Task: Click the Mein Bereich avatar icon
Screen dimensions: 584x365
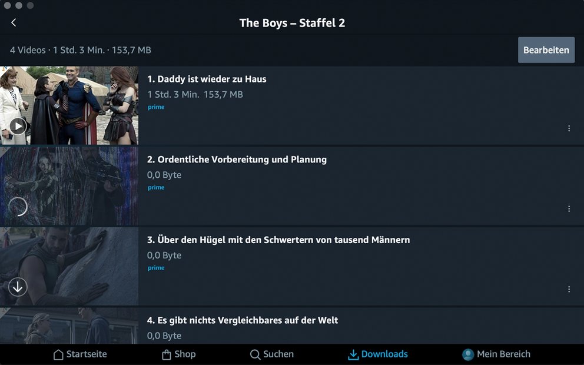Action: pos(468,354)
